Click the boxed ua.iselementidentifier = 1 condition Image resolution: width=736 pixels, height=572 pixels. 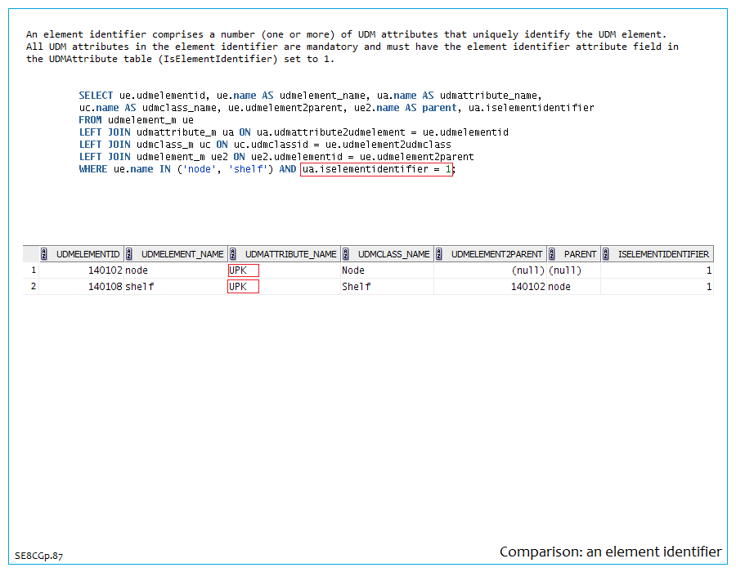click(x=376, y=169)
